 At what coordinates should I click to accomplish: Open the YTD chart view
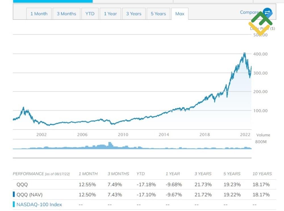90,14
